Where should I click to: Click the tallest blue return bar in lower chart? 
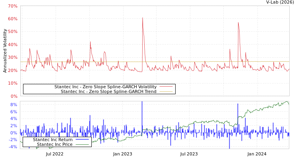(142, 103)
